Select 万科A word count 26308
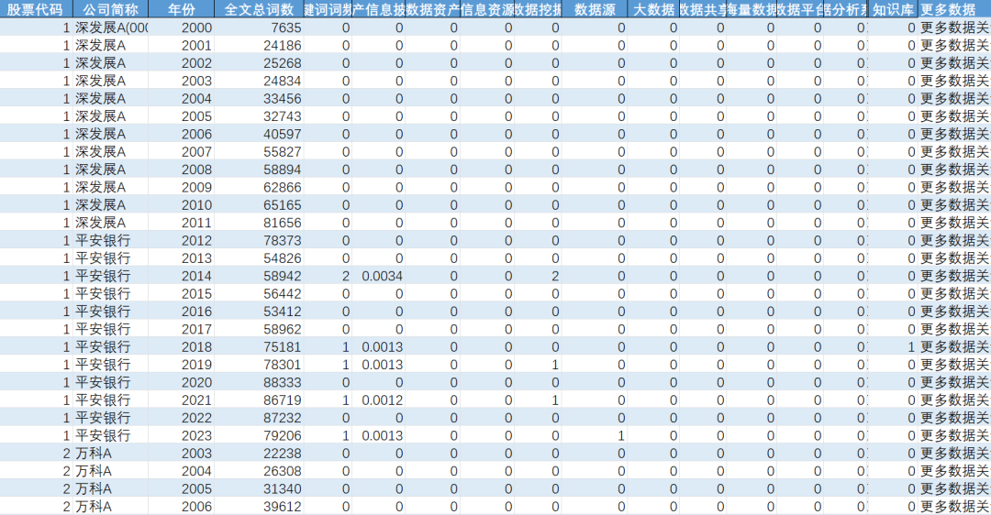 259,471
